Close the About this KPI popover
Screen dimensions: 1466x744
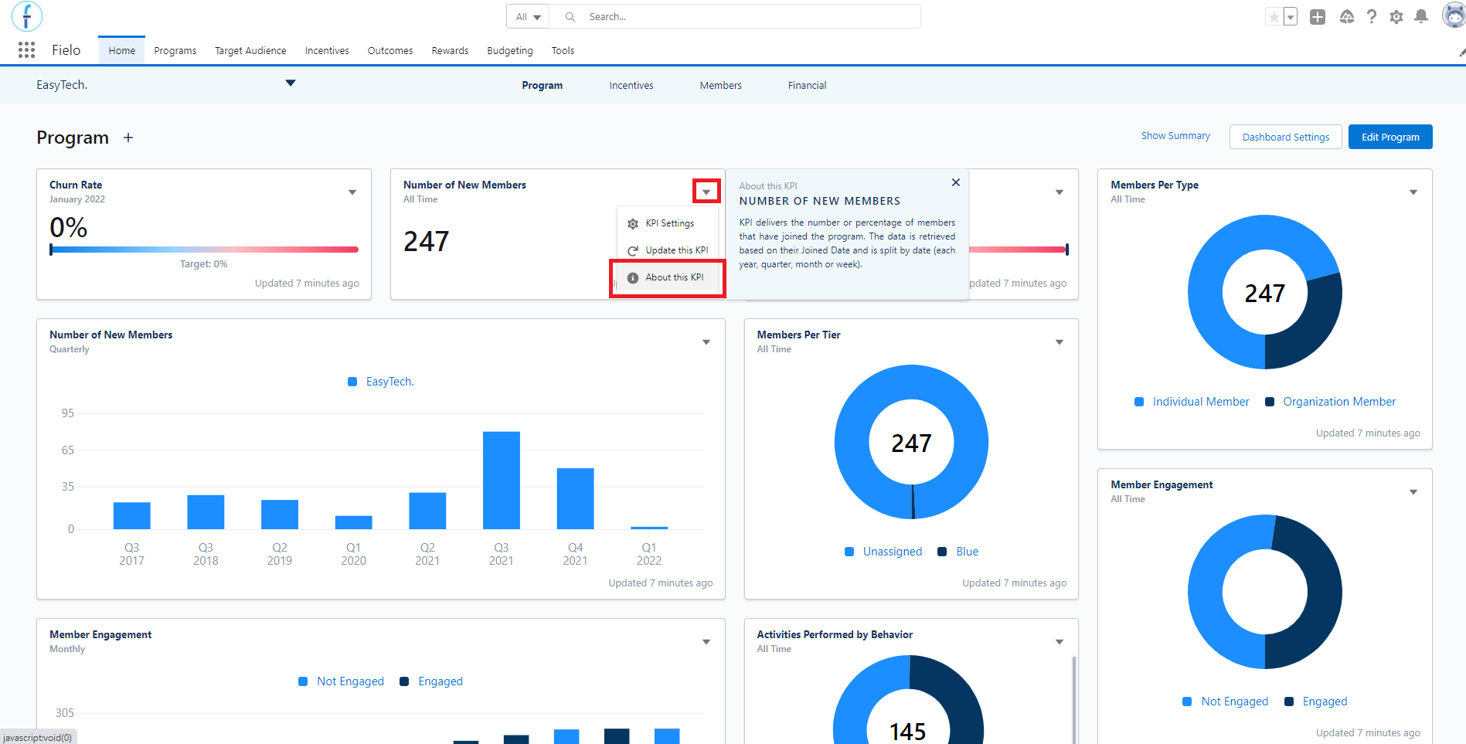pos(956,182)
